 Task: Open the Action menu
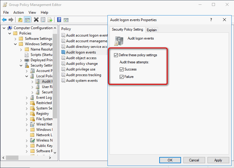18,12
